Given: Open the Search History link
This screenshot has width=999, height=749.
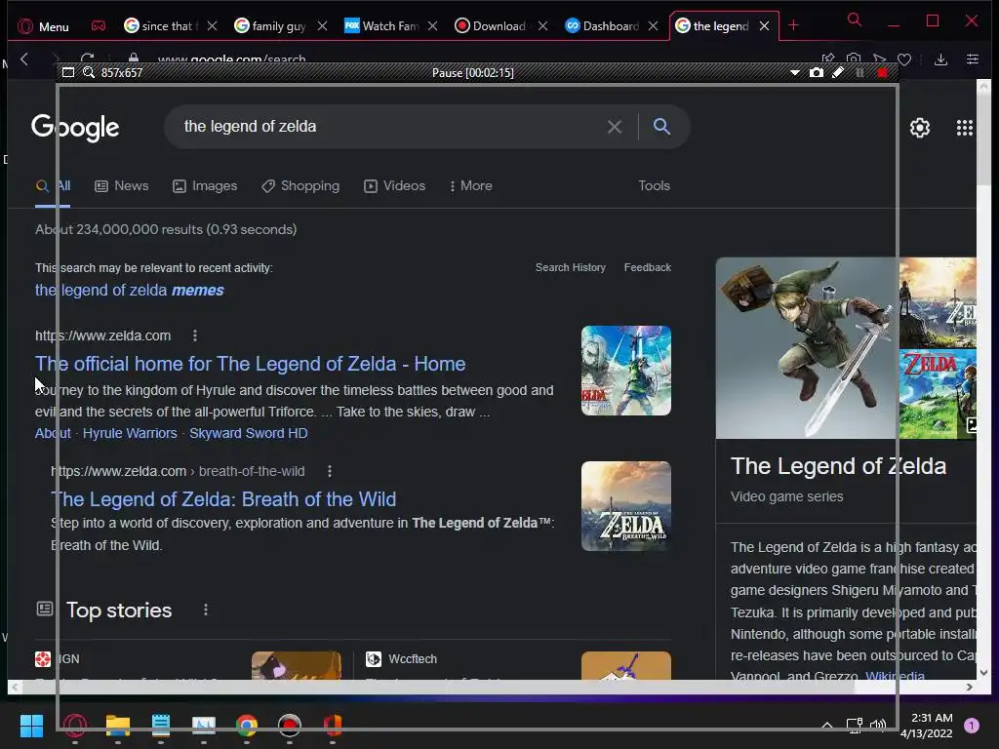Looking at the screenshot, I should pos(570,267).
